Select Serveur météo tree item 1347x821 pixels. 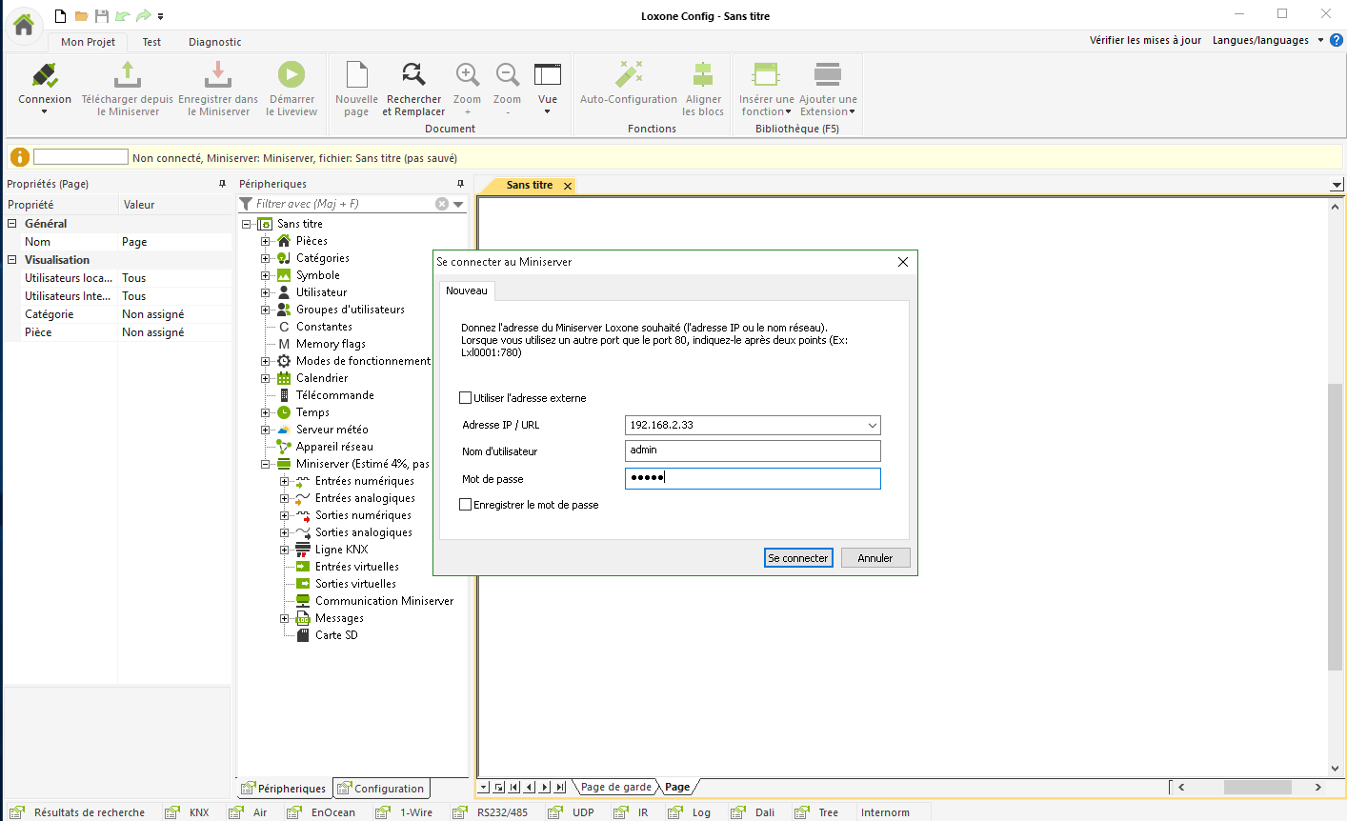[332, 430]
